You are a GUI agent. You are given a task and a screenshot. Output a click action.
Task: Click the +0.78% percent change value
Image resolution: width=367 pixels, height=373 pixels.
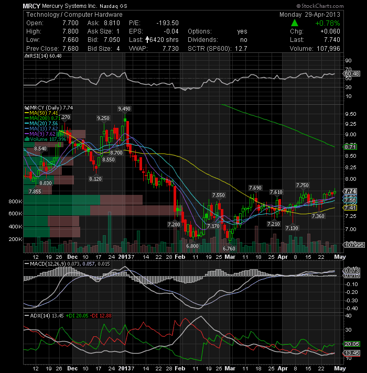coord(328,23)
